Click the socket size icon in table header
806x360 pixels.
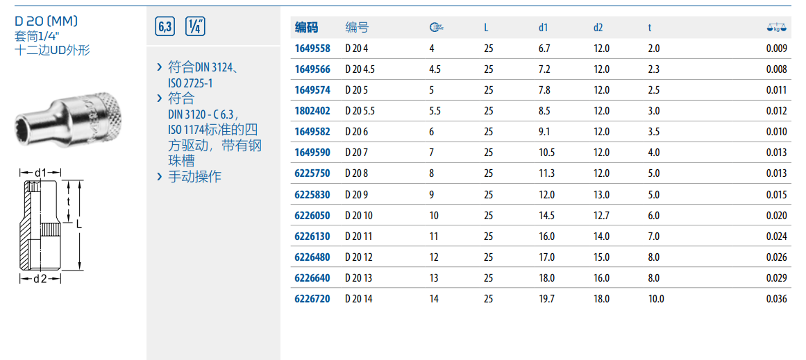pos(436,28)
